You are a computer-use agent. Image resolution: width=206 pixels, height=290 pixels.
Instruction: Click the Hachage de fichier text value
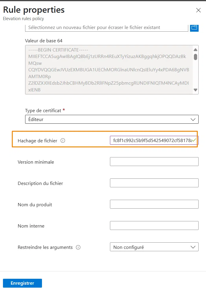[x=151, y=140]
